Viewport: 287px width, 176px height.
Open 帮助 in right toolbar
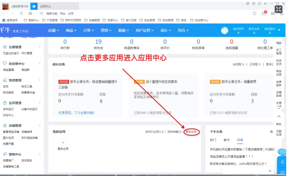[x=279, y=124]
